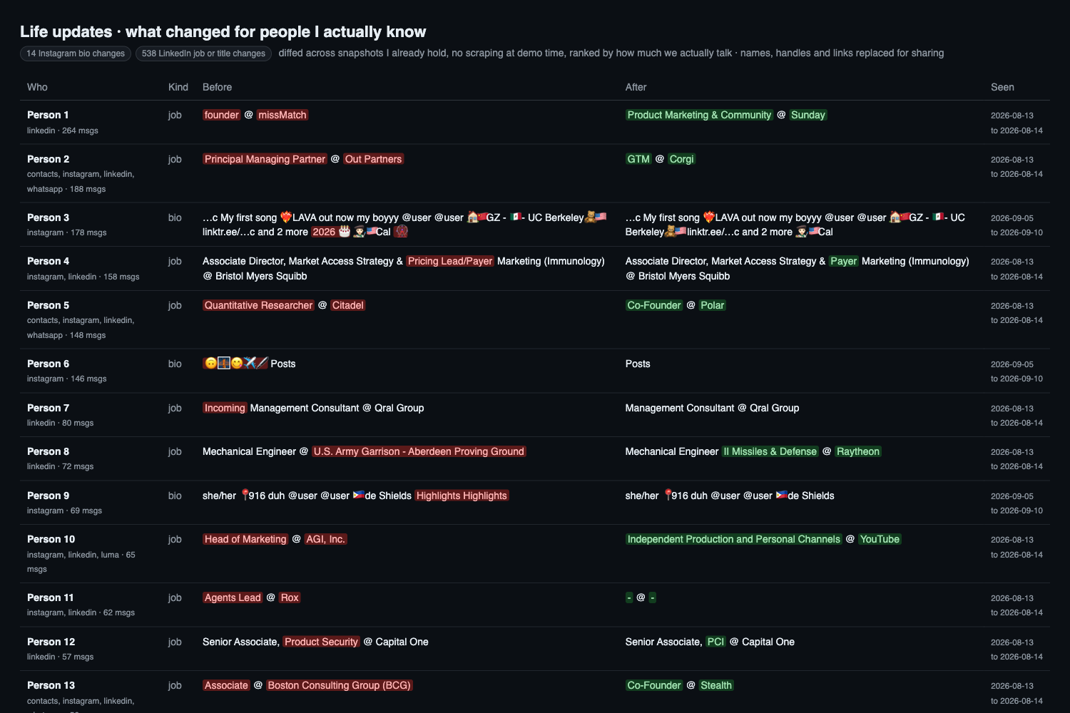The image size is (1070, 713).
Task: Click the 'Who' column header
Action: click(x=37, y=87)
